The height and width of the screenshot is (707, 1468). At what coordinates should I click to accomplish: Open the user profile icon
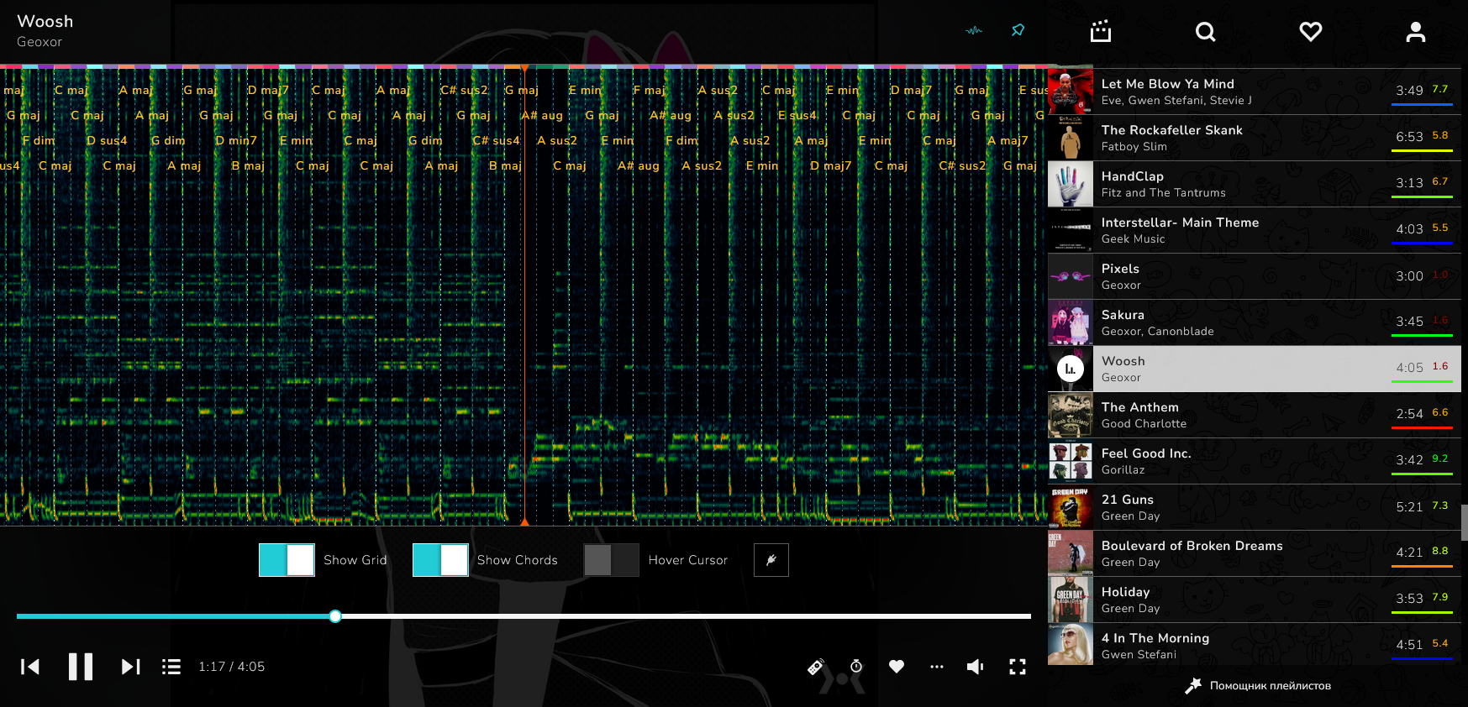pyautogui.click(x=1415, y=32)
